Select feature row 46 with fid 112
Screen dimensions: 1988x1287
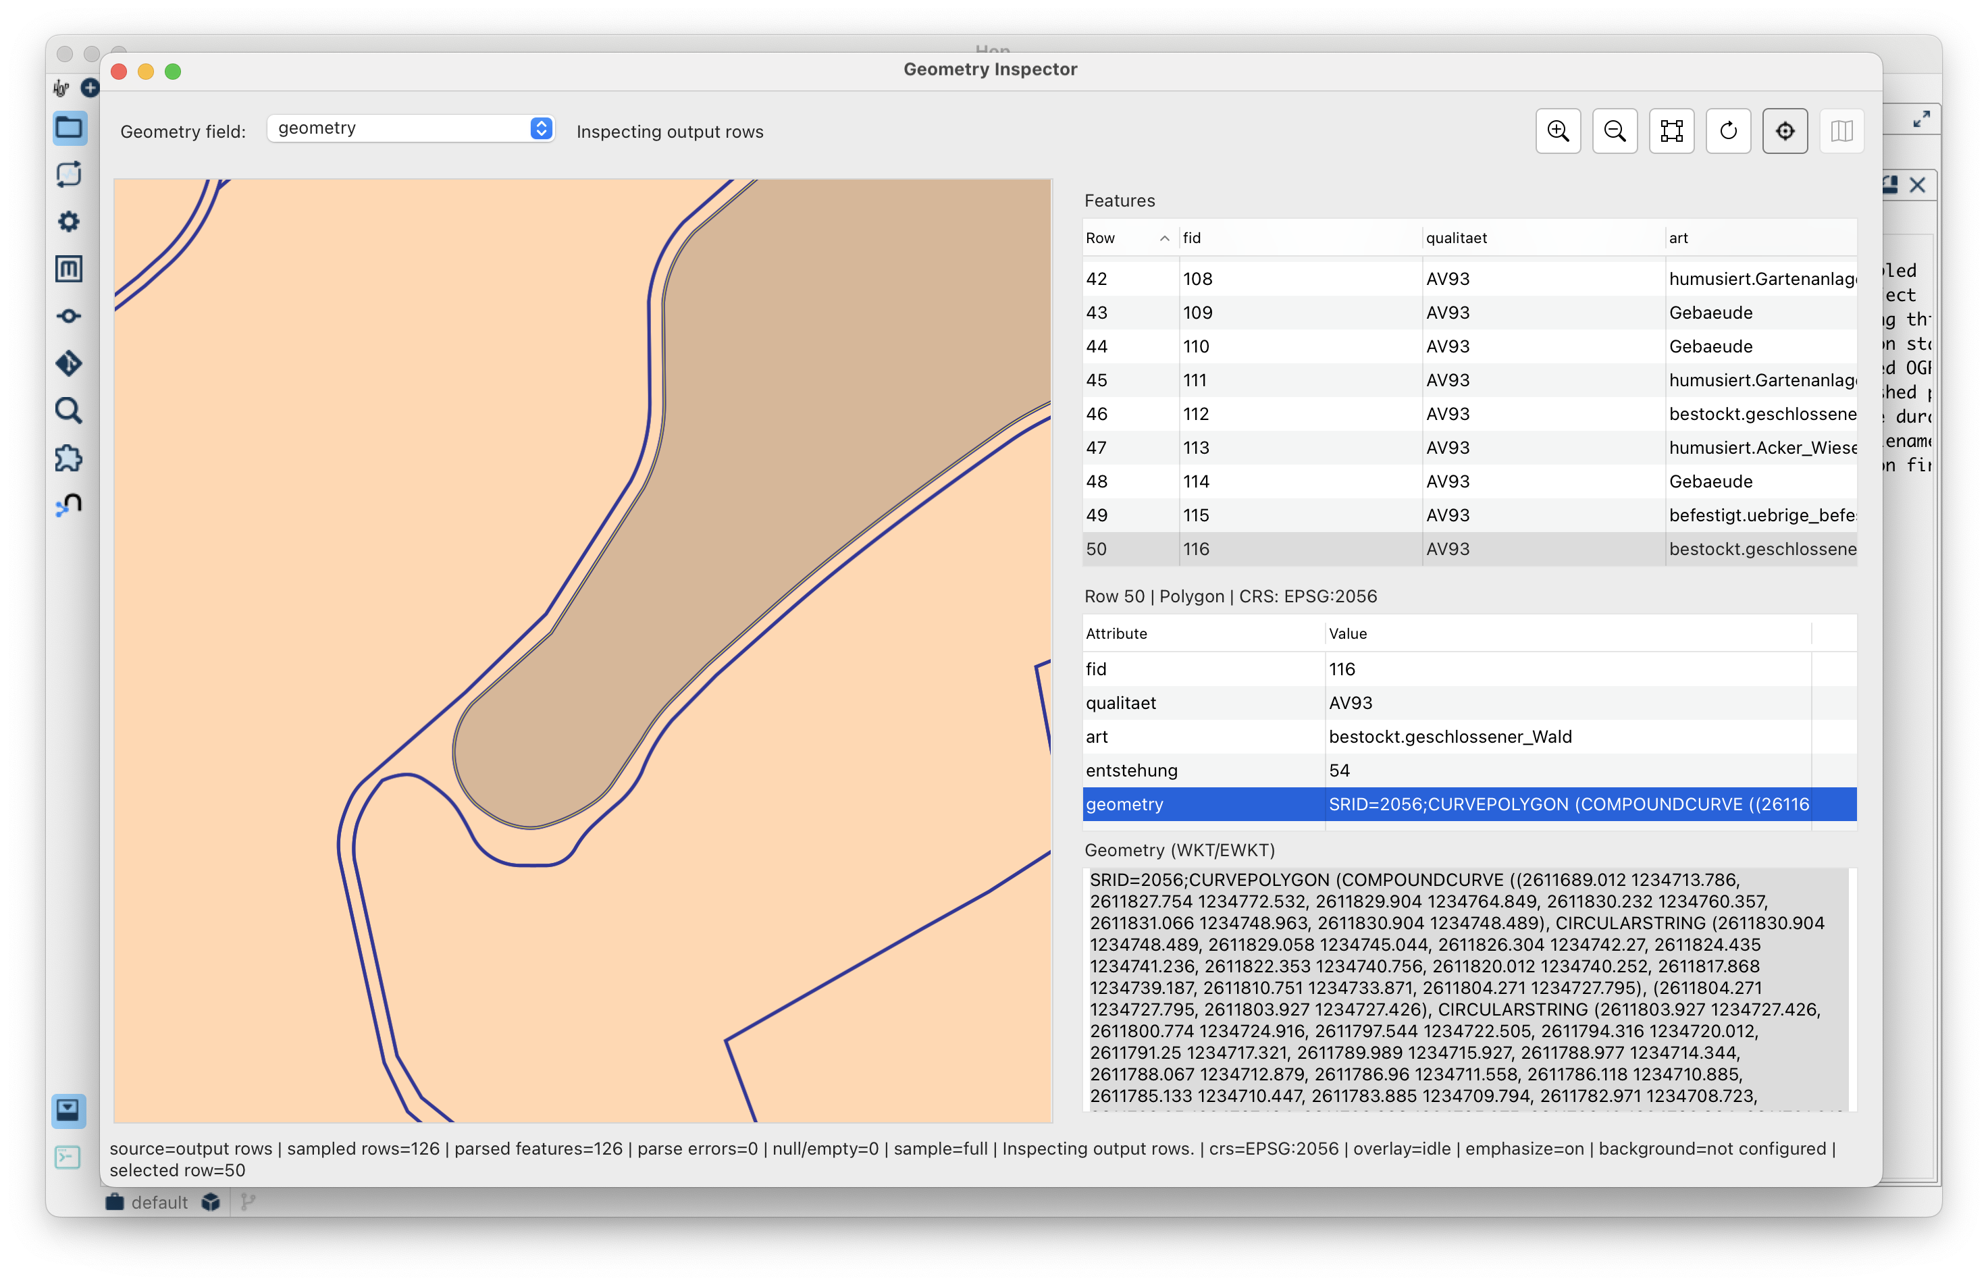point(1469,414)
